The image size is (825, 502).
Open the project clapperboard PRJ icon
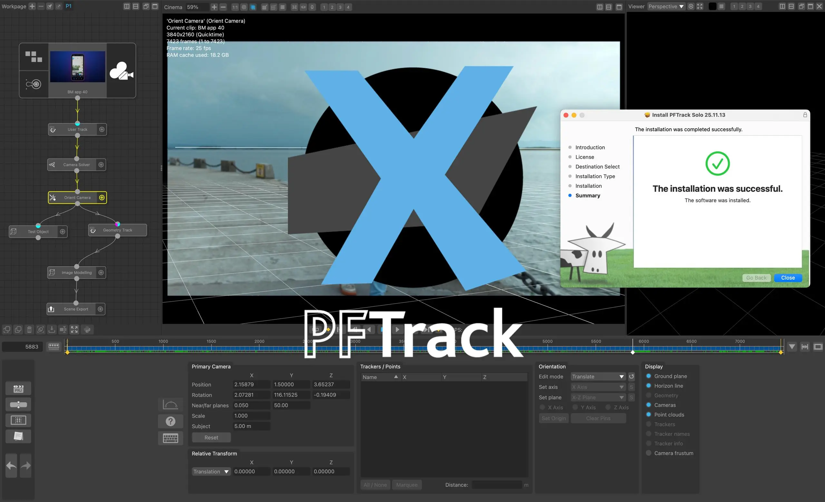coord(18,388)
